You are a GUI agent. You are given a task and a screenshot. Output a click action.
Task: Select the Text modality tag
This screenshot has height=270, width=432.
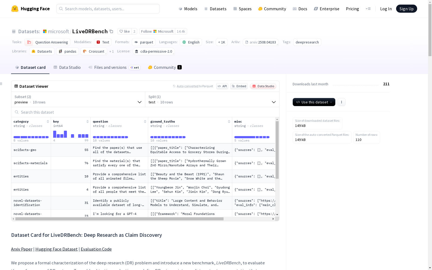pos(103,42)
